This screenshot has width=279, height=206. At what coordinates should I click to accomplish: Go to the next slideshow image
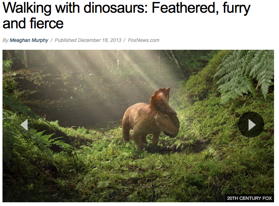[x=251, y=125]
